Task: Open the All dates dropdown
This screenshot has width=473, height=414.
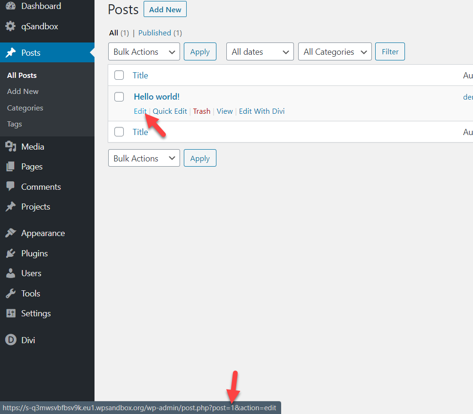Action: point(260,51)
